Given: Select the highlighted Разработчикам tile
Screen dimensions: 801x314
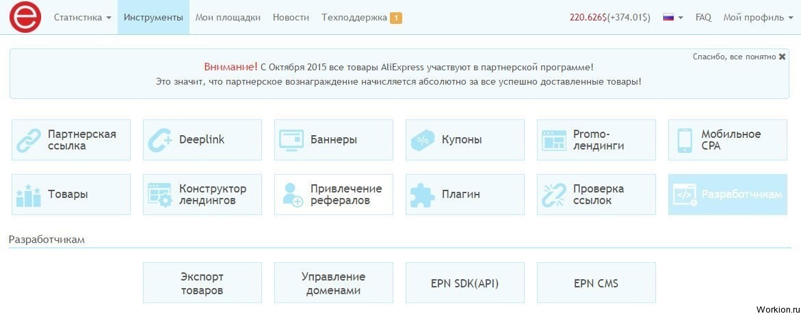Looking at the screenshot, I should point(727,195).
